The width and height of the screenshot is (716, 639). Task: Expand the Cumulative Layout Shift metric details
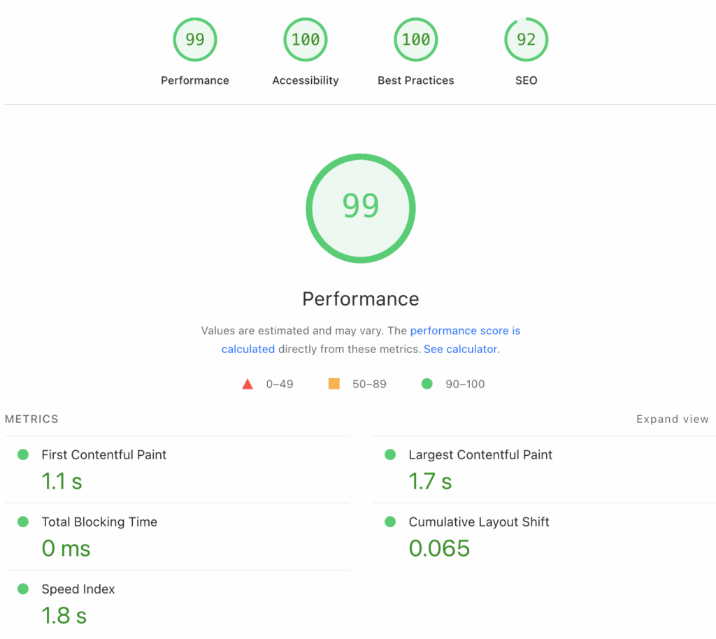click(x=478, y=522)
